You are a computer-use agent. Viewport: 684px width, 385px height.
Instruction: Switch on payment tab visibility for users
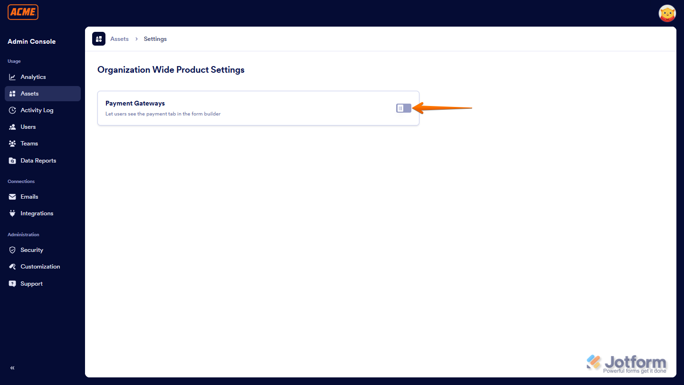point(403,108)
